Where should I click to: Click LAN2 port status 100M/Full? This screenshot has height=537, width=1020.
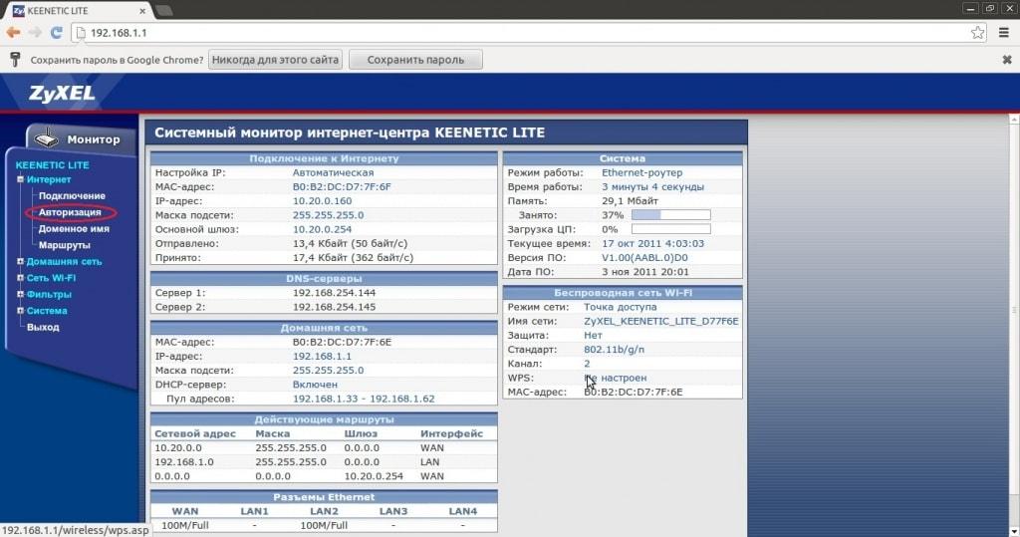tap(324, 525)
